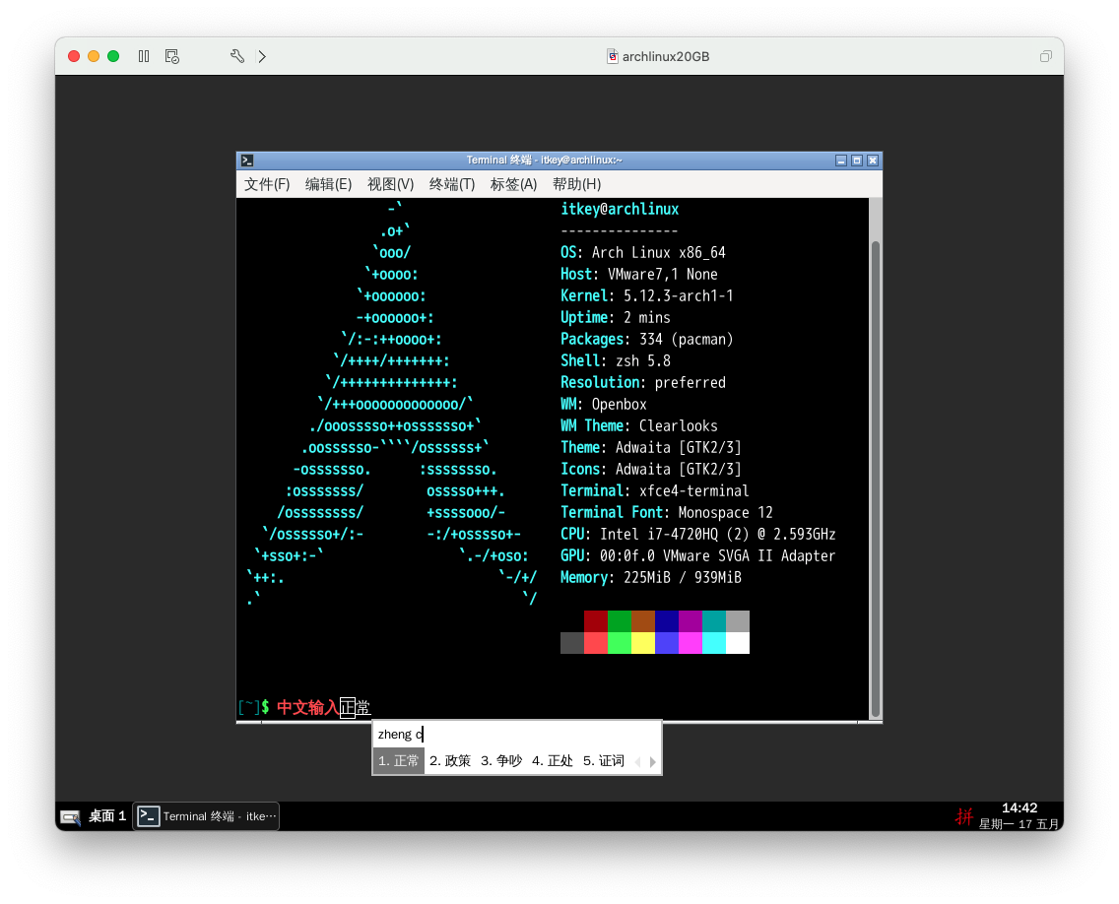The width and height of the screenshot is (1119, 904).
Task: Open VM settings via wrench icon
Action: (x=237, y=56)
